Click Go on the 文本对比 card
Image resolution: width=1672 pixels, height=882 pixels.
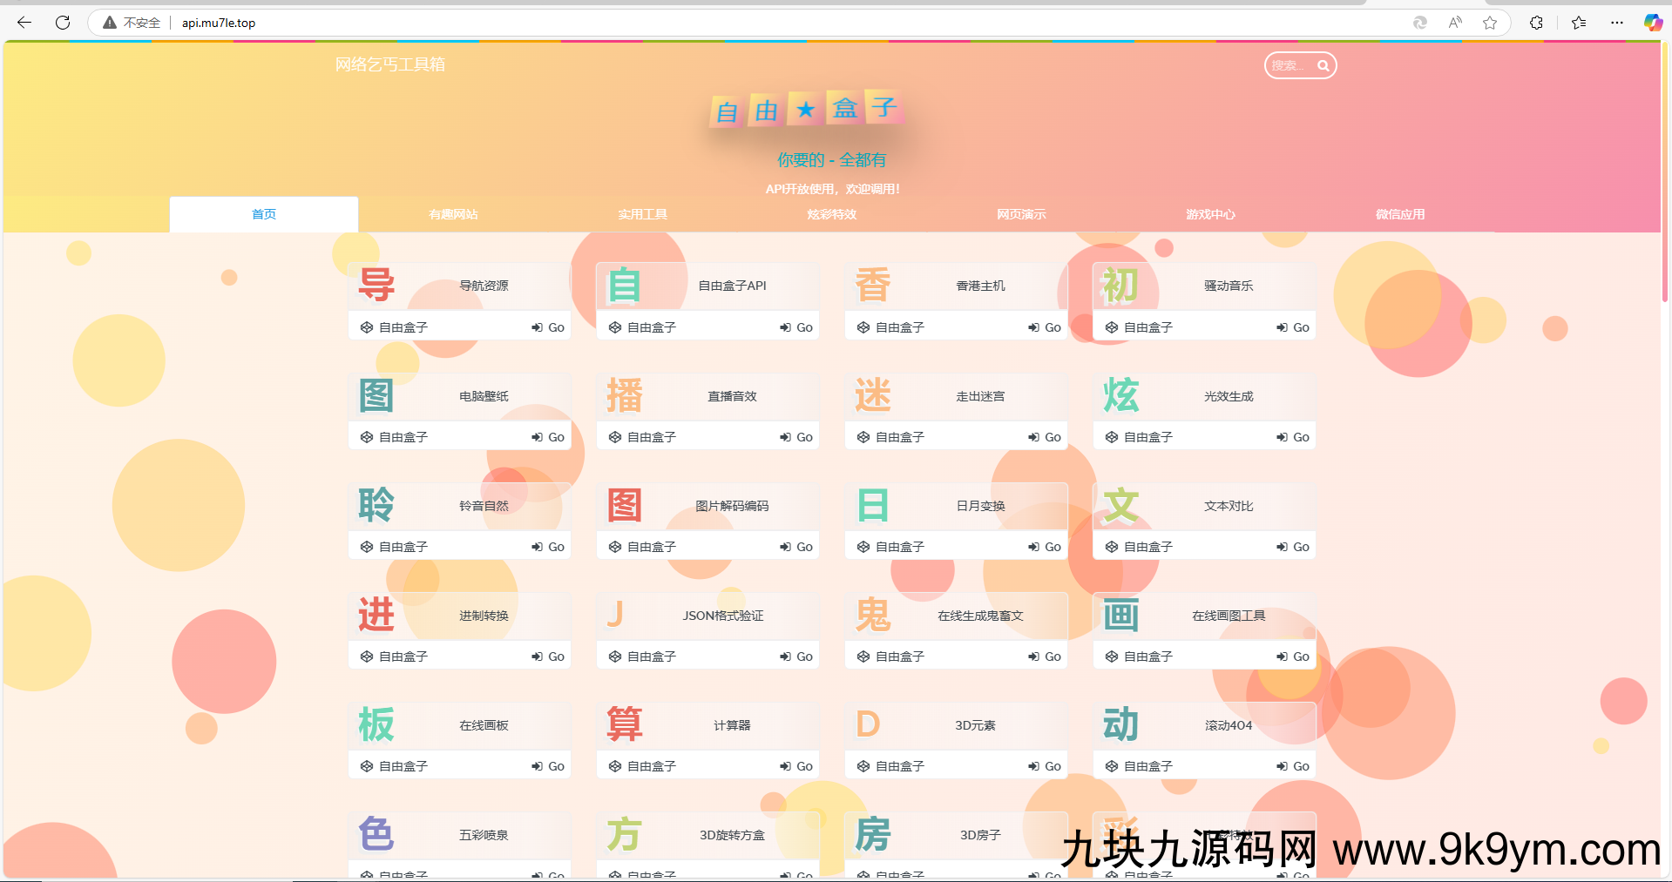coord(1293,547)
